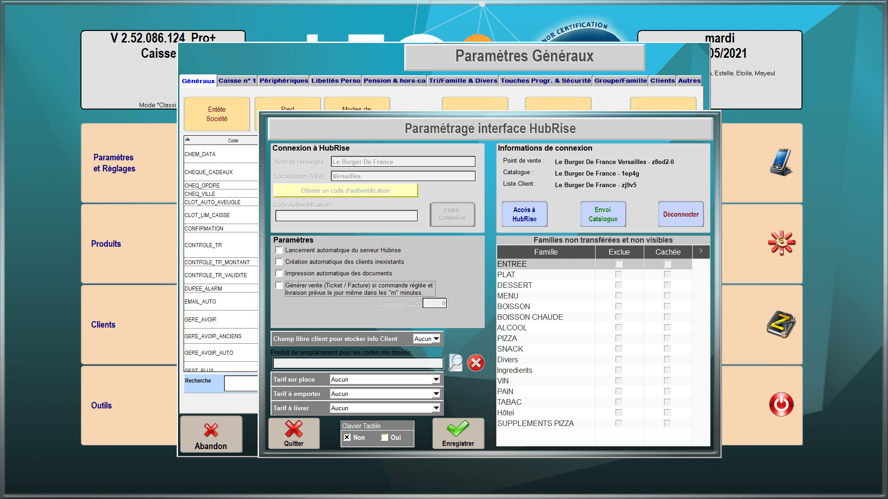Click Entête Société button
The image size is (888, 499).
click(217, 114)
